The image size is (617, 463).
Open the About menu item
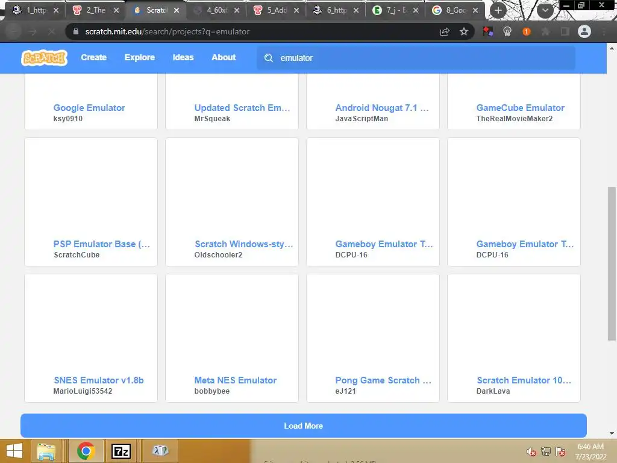point(224,57)
